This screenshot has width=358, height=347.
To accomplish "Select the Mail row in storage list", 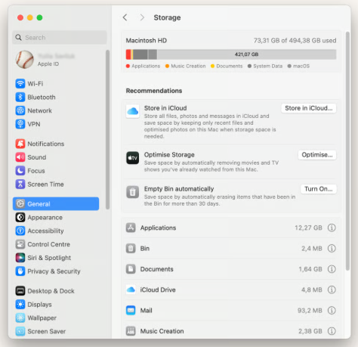I will [231, 311].
